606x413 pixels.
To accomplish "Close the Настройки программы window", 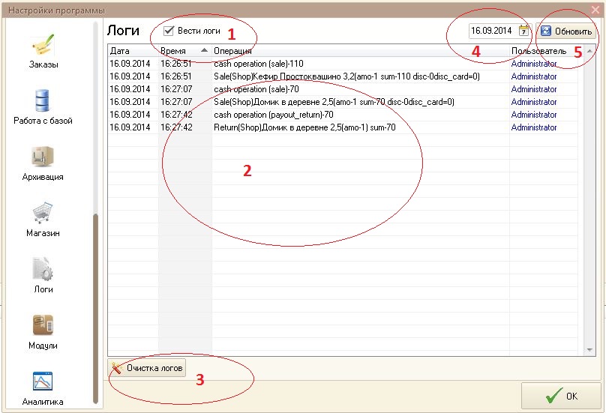I will click(x=595, y=10).
